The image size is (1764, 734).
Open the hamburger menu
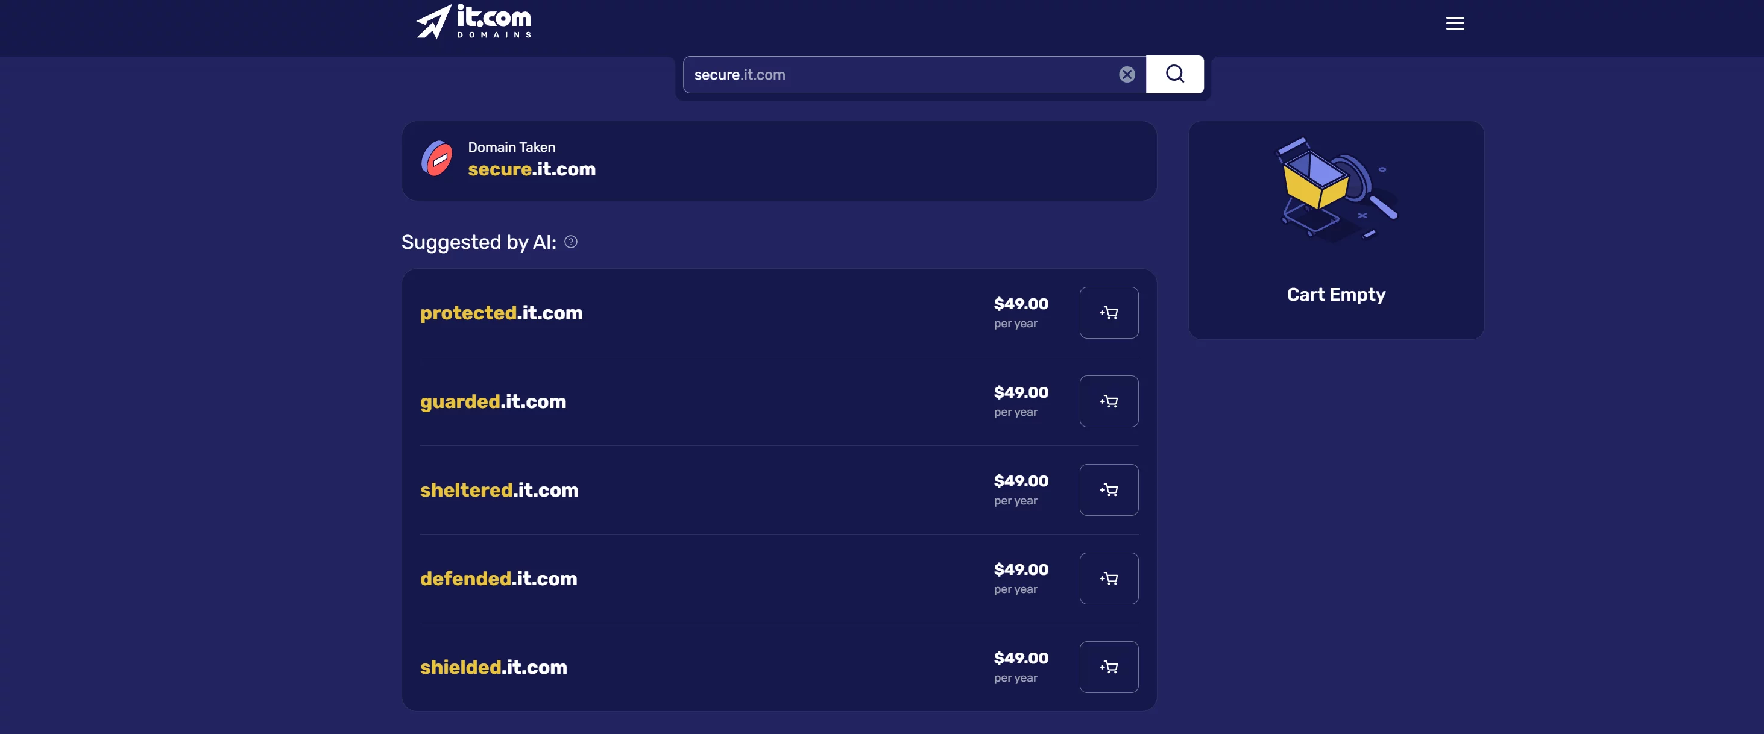click(x=1455, y=24)
